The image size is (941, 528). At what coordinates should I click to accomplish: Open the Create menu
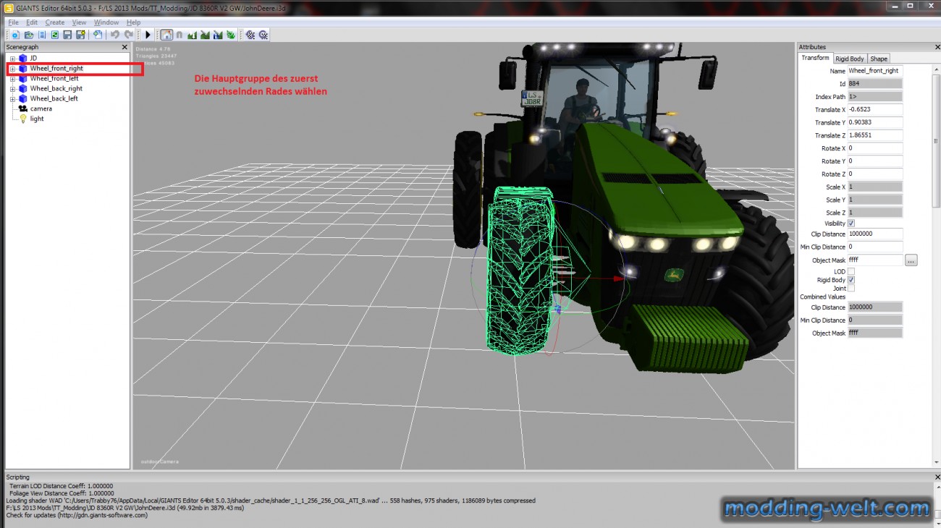tap(55, 22)
